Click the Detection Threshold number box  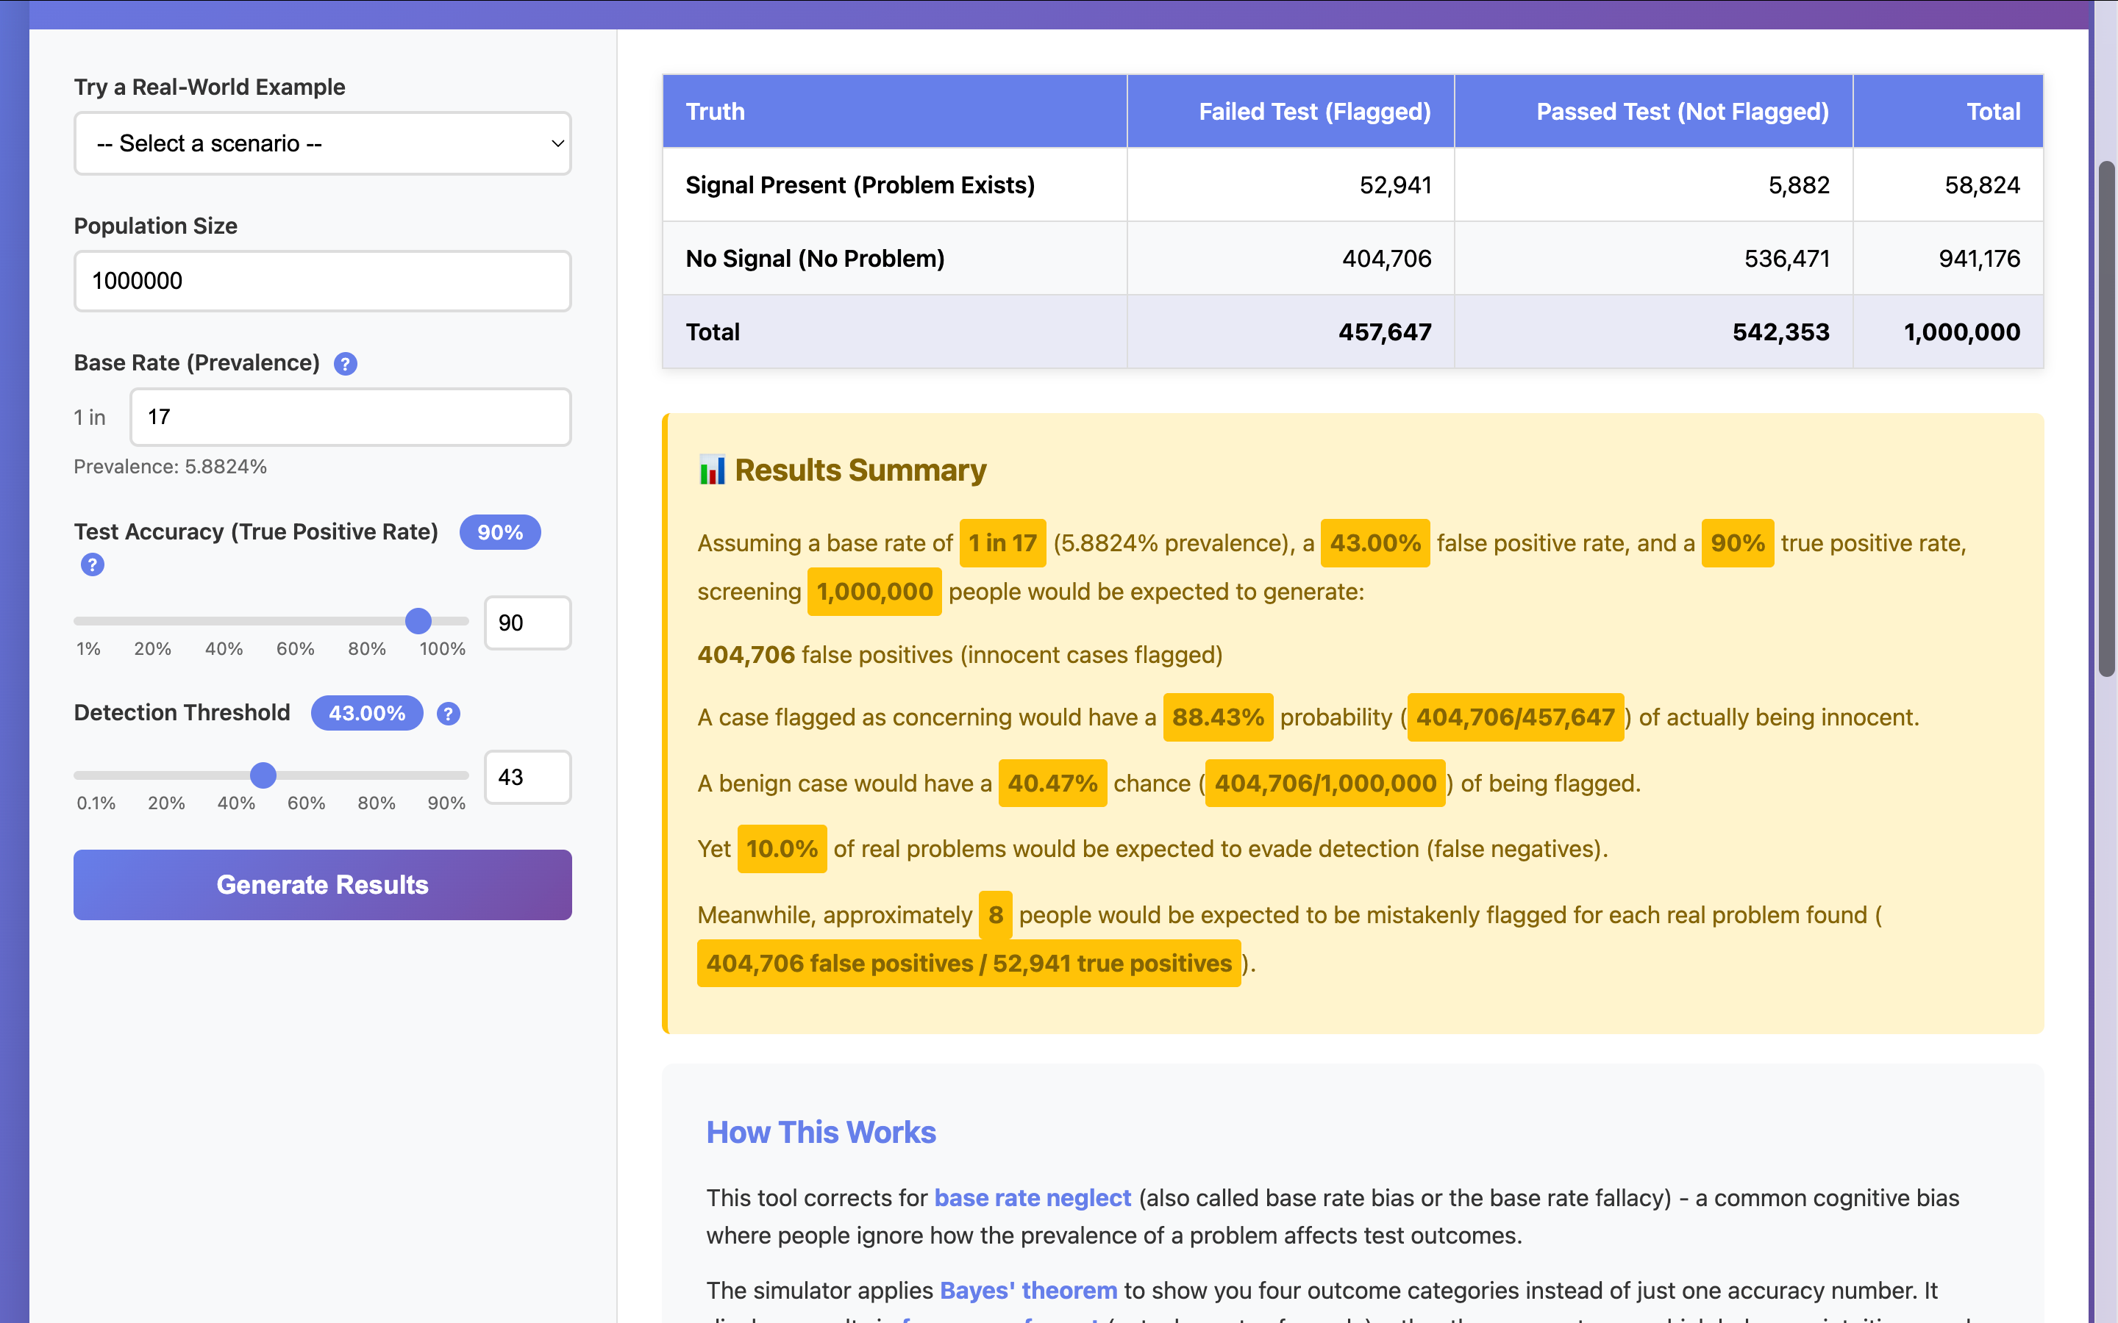pyautogui.click(x=527, y=777)
